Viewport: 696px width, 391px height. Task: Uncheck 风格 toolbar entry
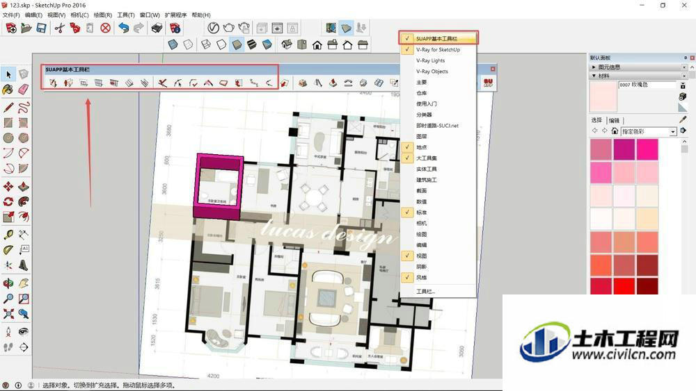pyautogui.click(x=438, y=277)
